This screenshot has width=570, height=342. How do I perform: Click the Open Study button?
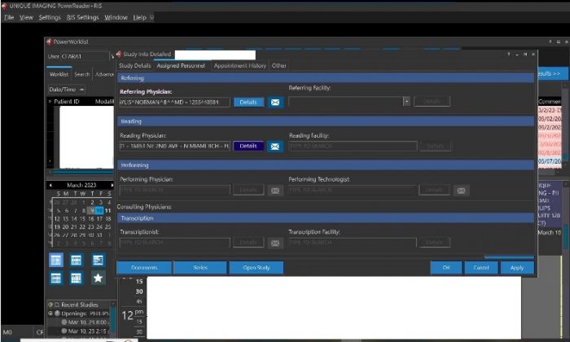pyautogui.click(x=256, y=268)
